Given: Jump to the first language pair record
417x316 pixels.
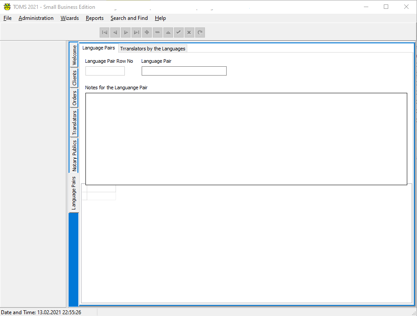Looking at the screenshot, I should [104, 32].
